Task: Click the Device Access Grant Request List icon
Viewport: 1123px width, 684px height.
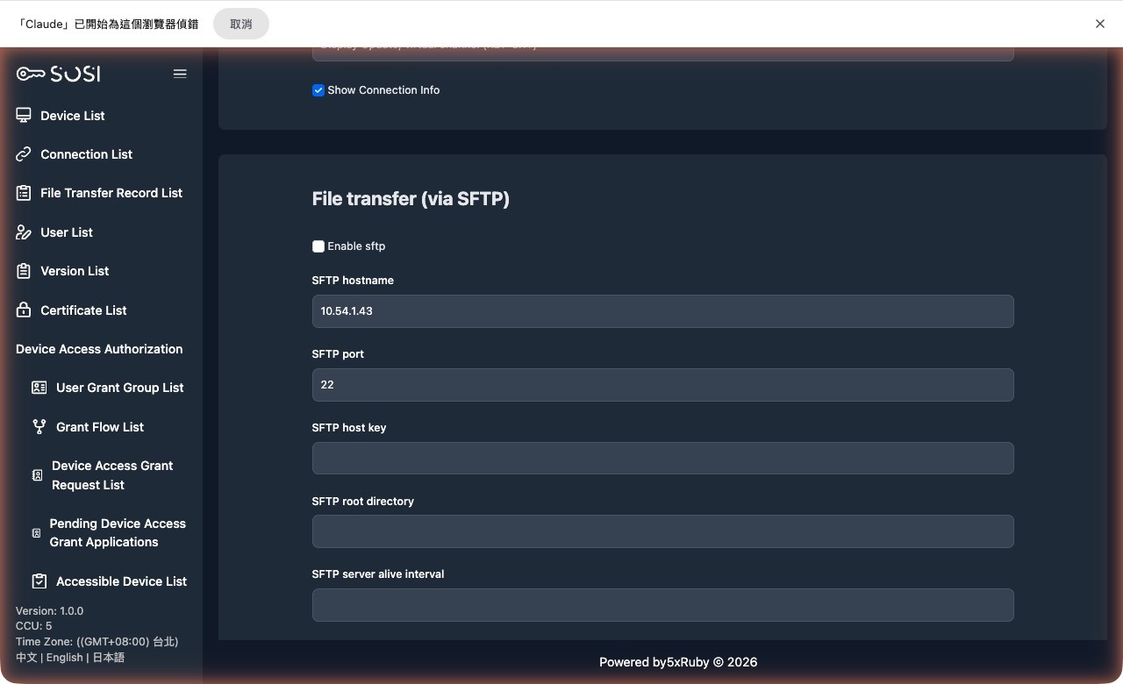Action: (x=37, y=474)
